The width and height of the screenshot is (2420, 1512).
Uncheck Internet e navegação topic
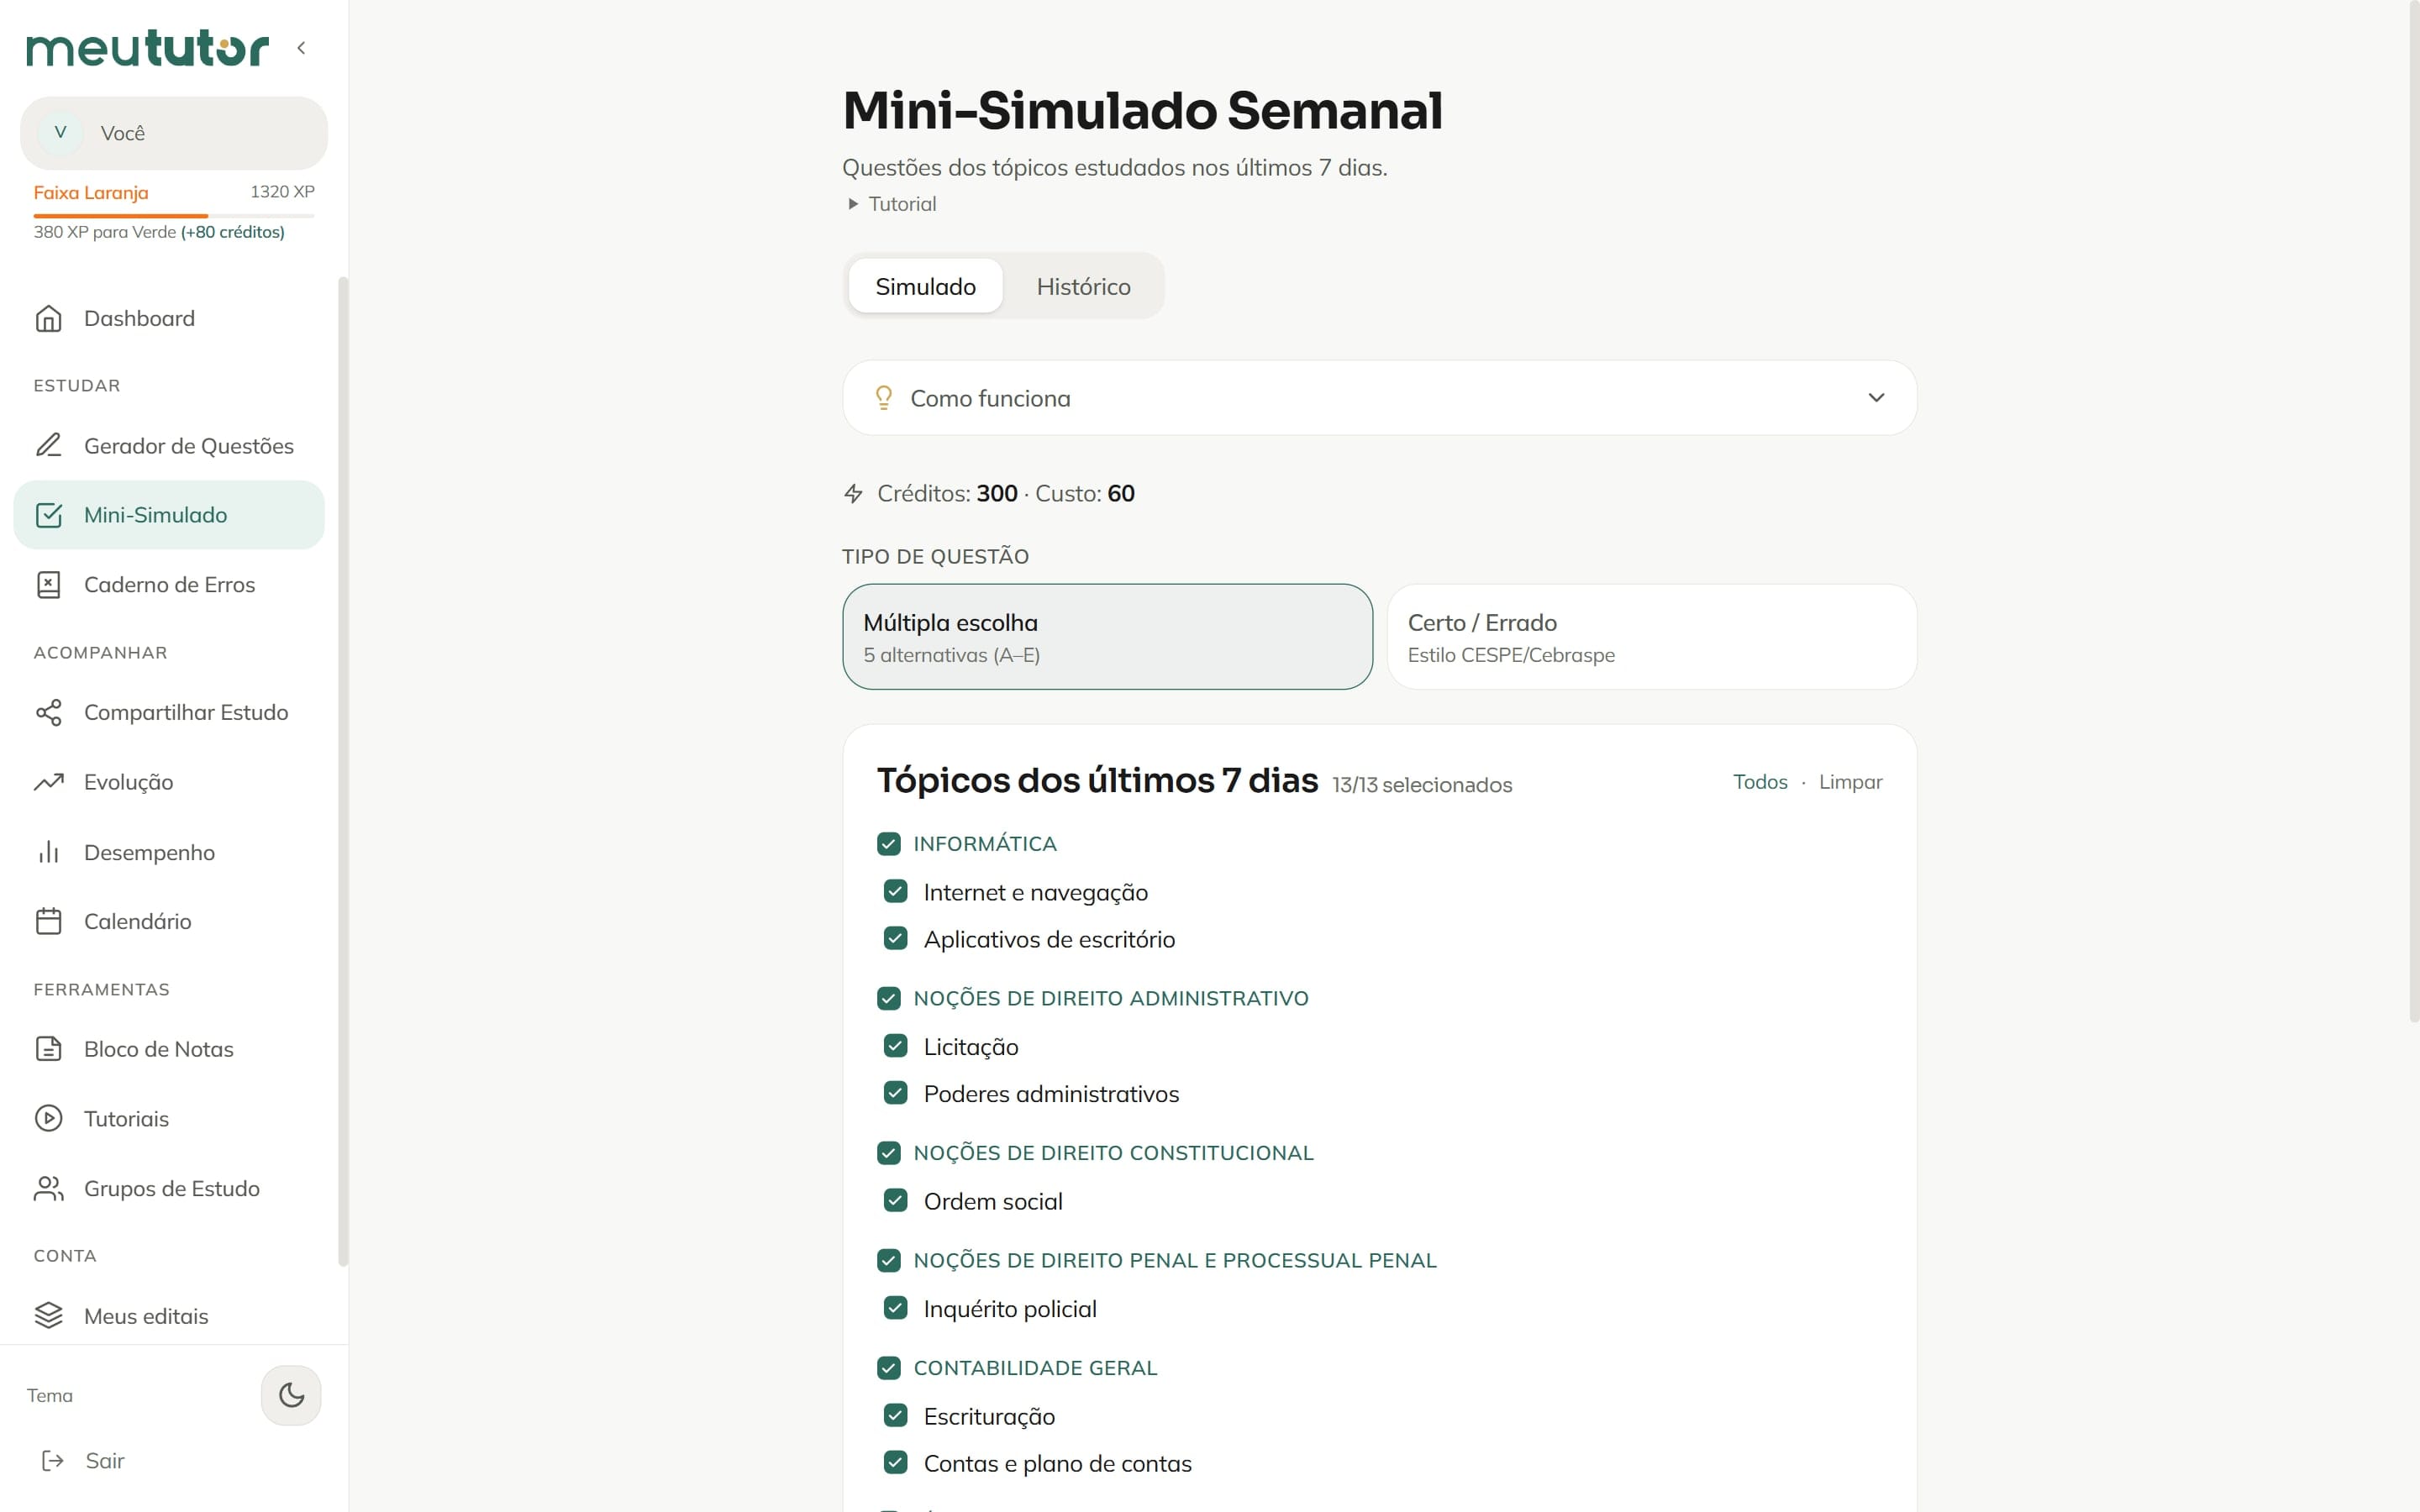tap(896, 891)
